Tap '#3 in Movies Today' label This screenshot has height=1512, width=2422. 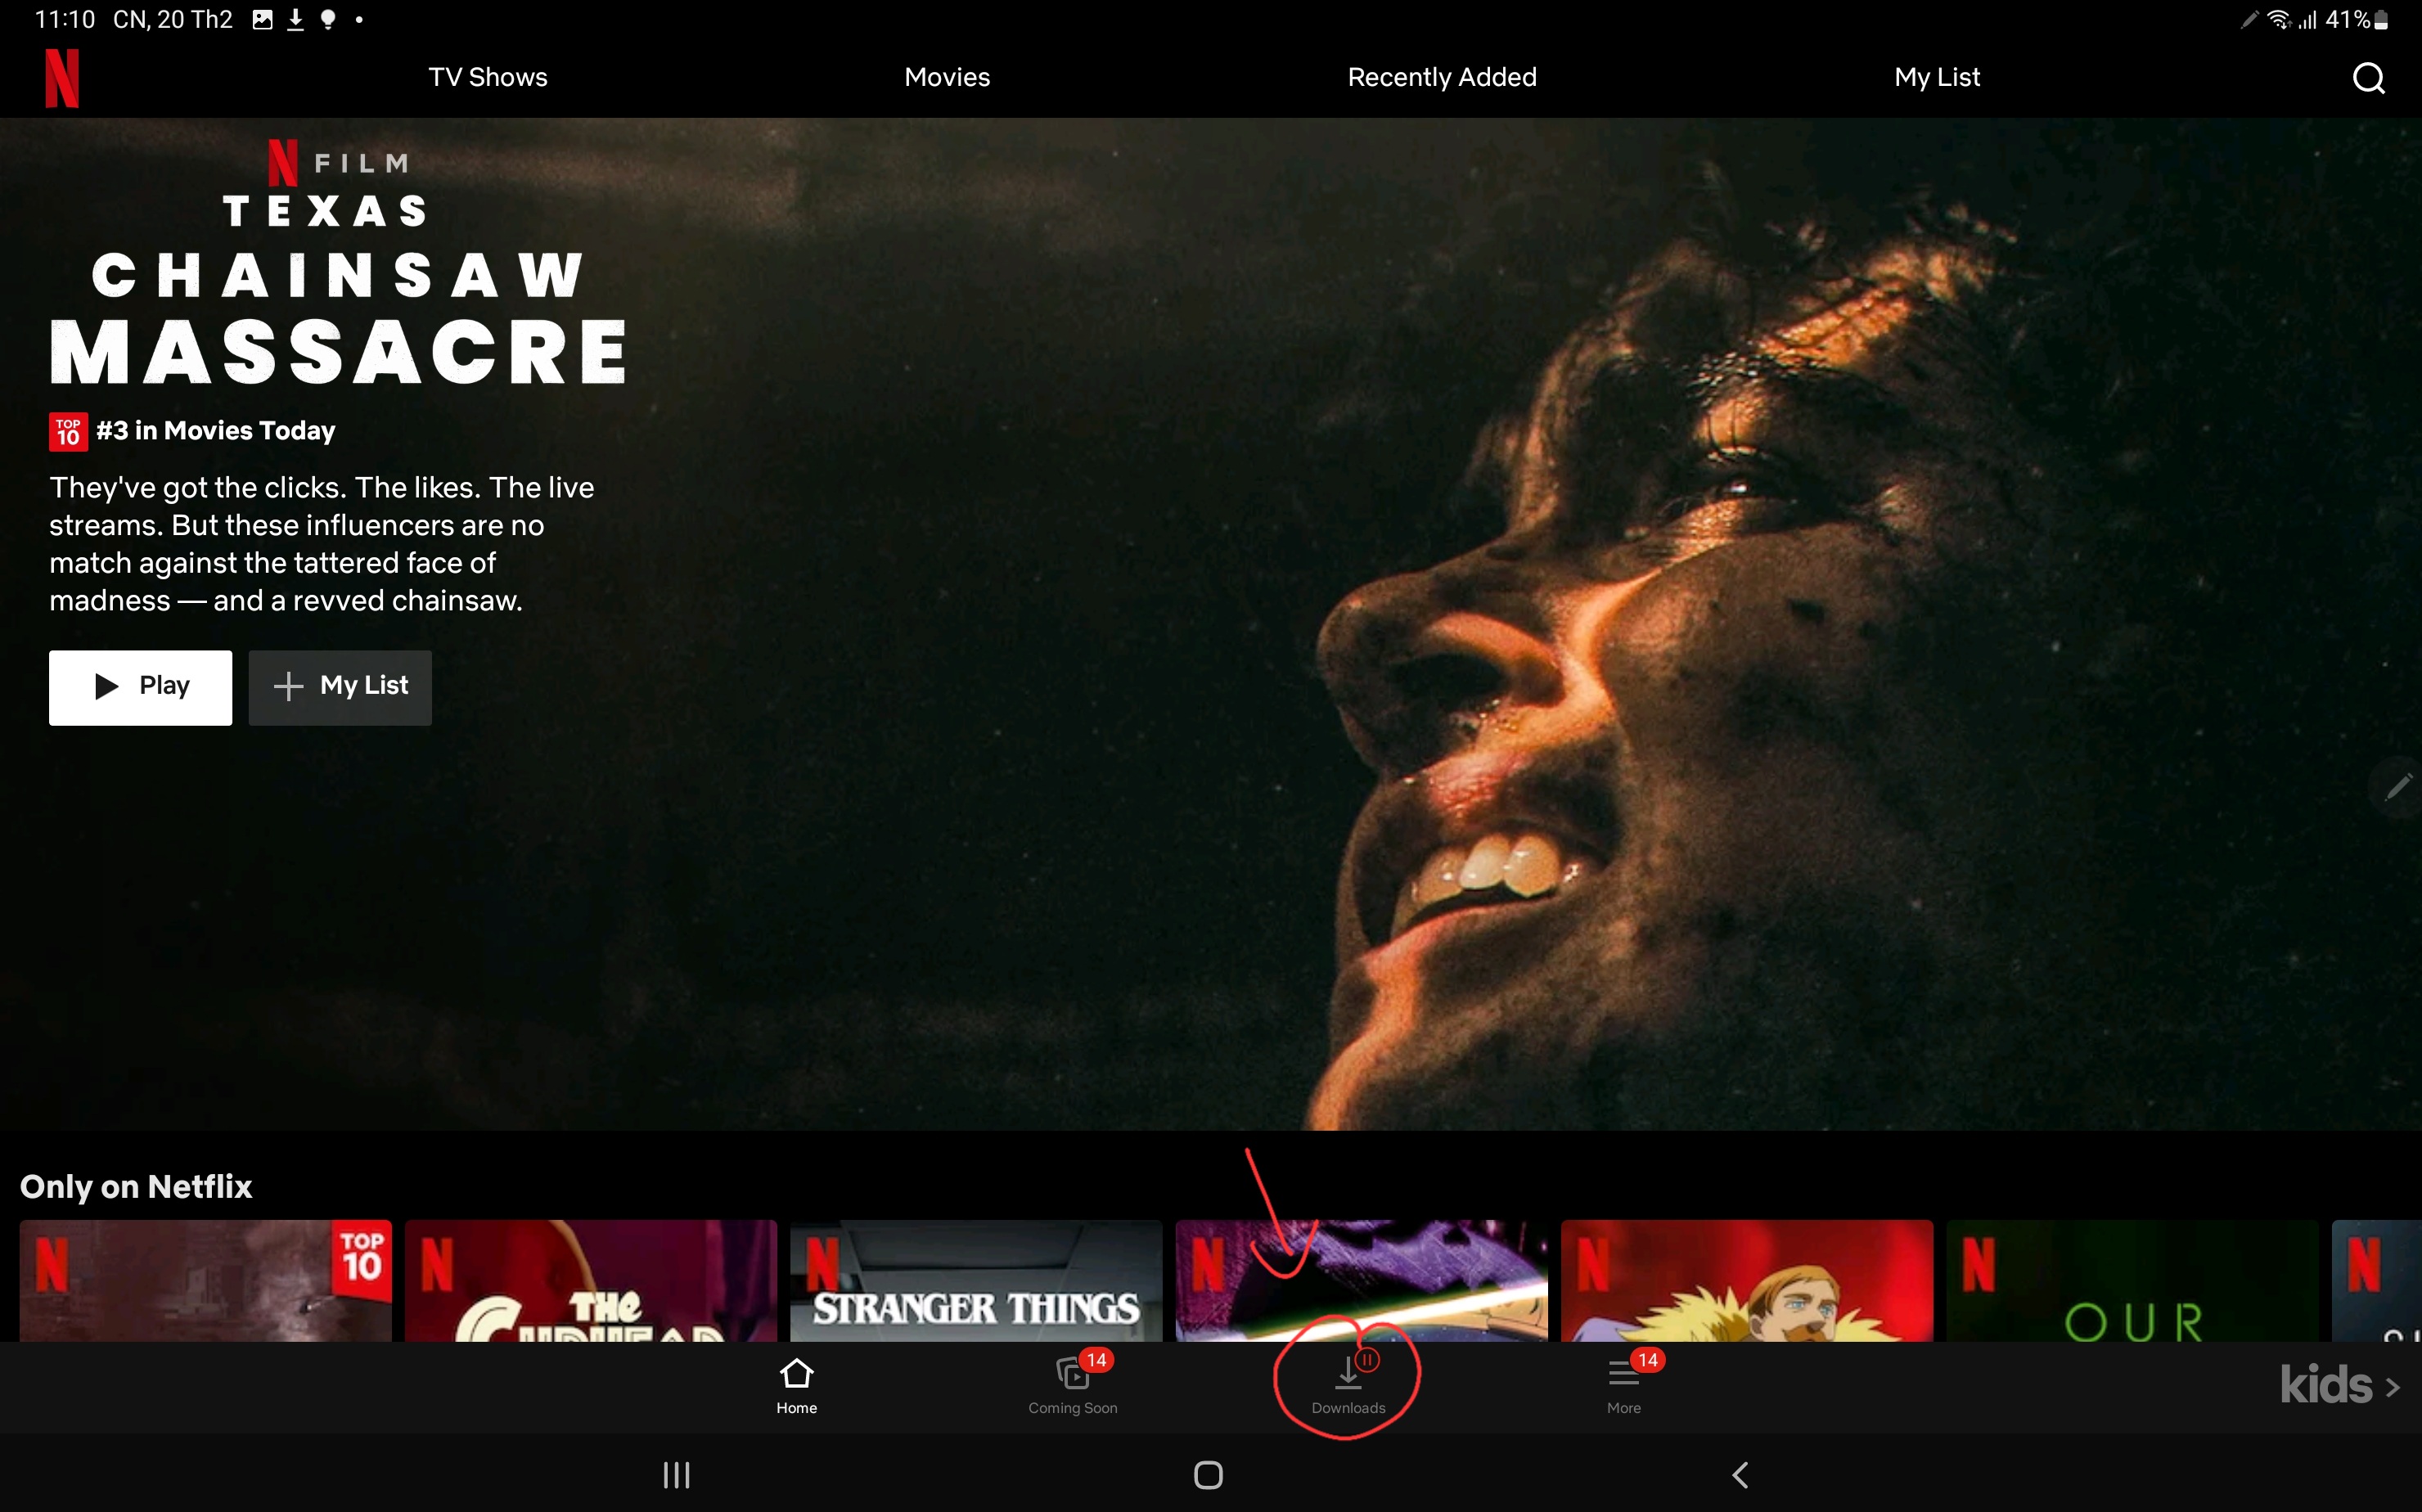pyautogui.click(x=216, y=431)
